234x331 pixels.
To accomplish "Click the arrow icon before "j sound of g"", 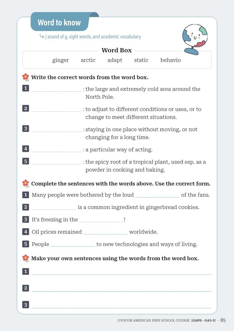I will [42, 36].
